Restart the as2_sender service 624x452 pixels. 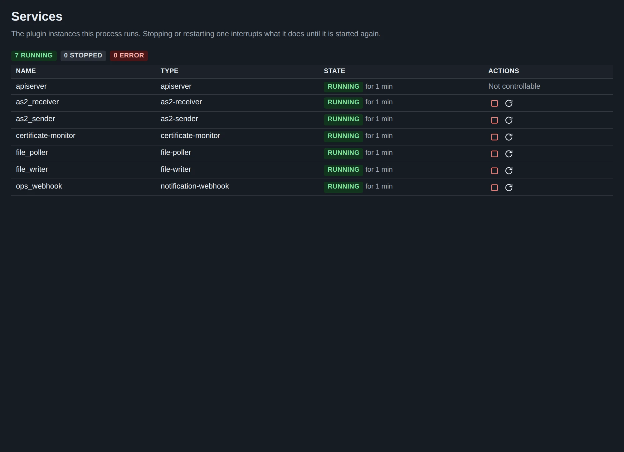pyautogui.click(x=509, y=120)
